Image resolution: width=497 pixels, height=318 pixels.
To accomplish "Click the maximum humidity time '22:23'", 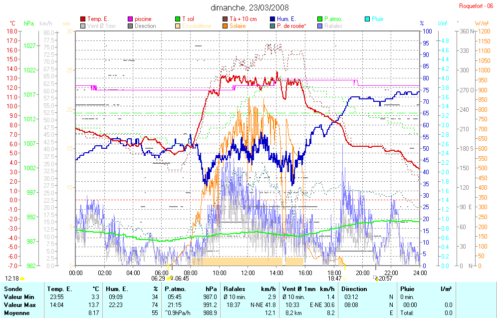I will point(115,305).
